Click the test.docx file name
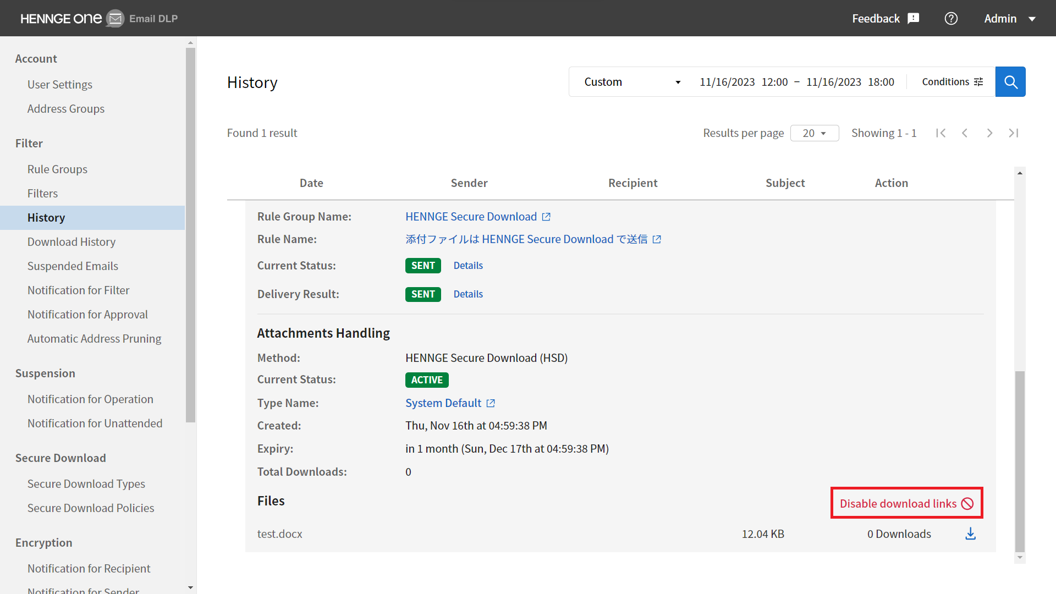 (279, 534)
